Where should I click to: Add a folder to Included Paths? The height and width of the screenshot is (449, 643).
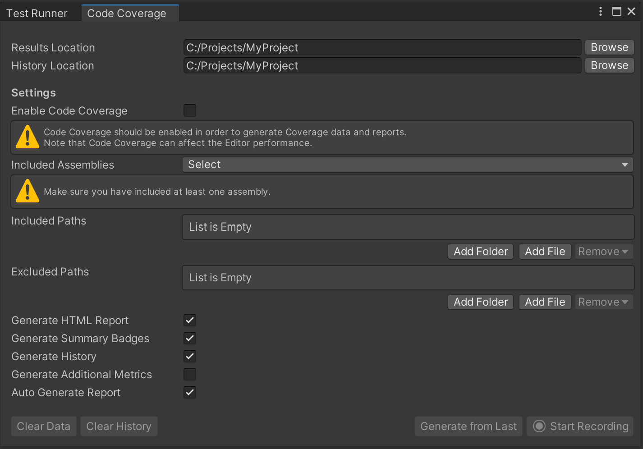click(x=480, y=252)
